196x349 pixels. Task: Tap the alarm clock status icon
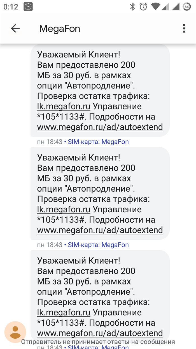coord(143,7)
